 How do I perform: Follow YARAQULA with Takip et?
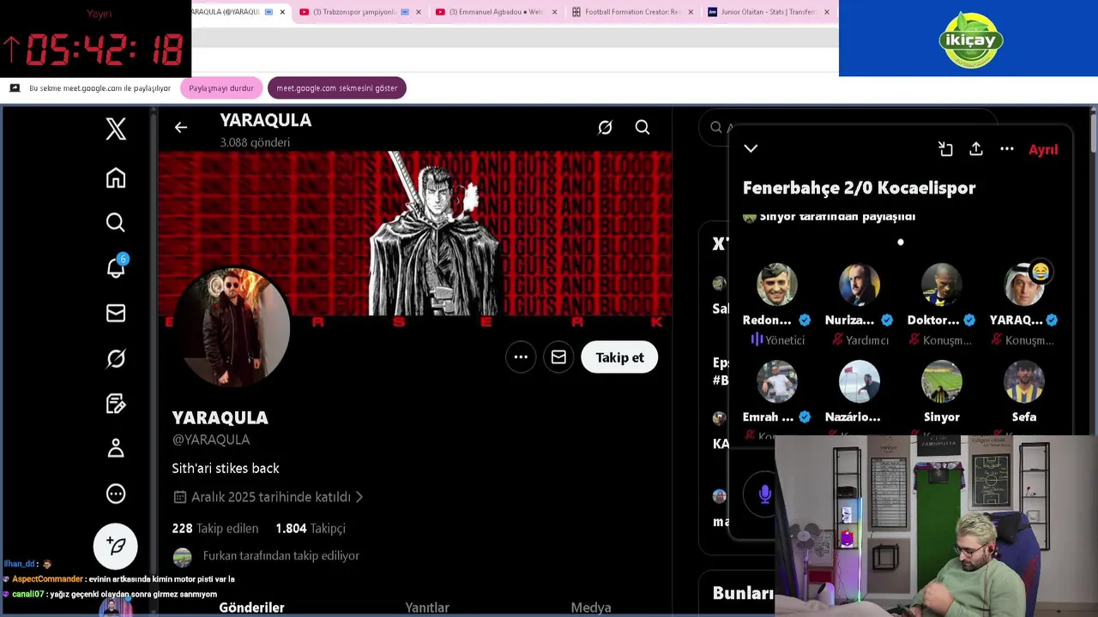coord(619,357)
